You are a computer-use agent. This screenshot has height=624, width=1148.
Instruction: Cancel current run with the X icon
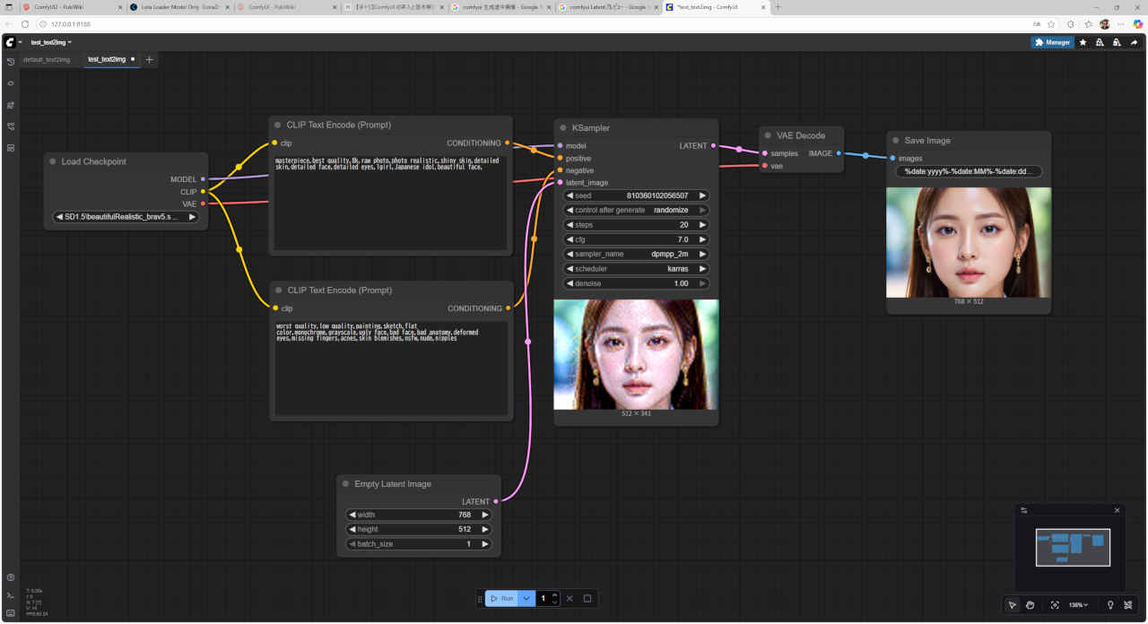tap(570, 598)
